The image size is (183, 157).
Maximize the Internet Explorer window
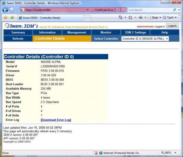tap(169, 2)
